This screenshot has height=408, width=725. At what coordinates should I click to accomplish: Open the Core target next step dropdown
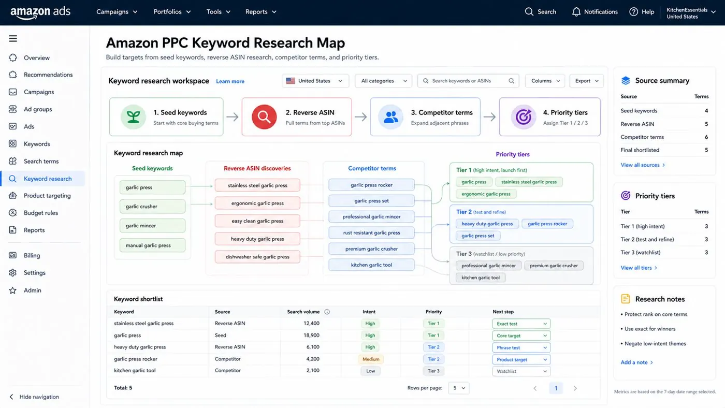pos(521,336)
